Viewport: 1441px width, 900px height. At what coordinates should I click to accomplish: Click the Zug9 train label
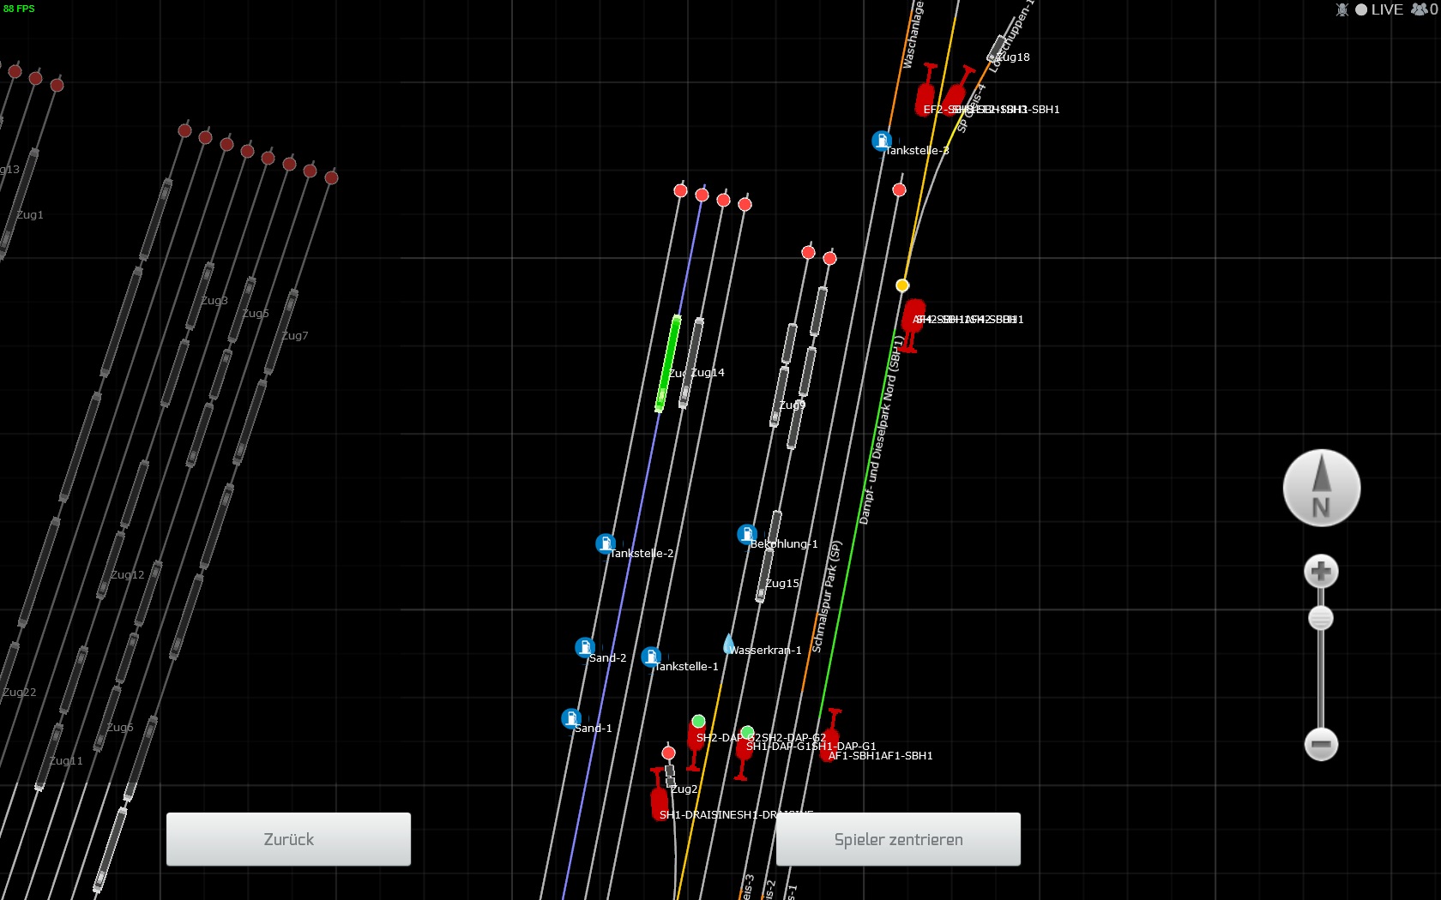(792, 405)
